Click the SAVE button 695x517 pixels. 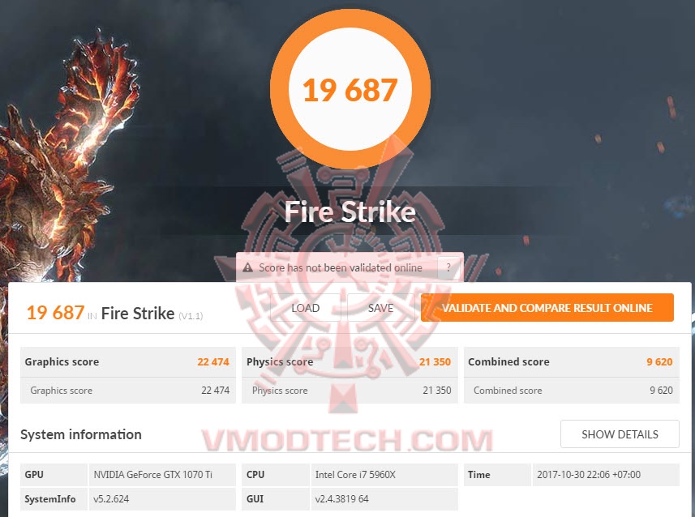[380, 308]
